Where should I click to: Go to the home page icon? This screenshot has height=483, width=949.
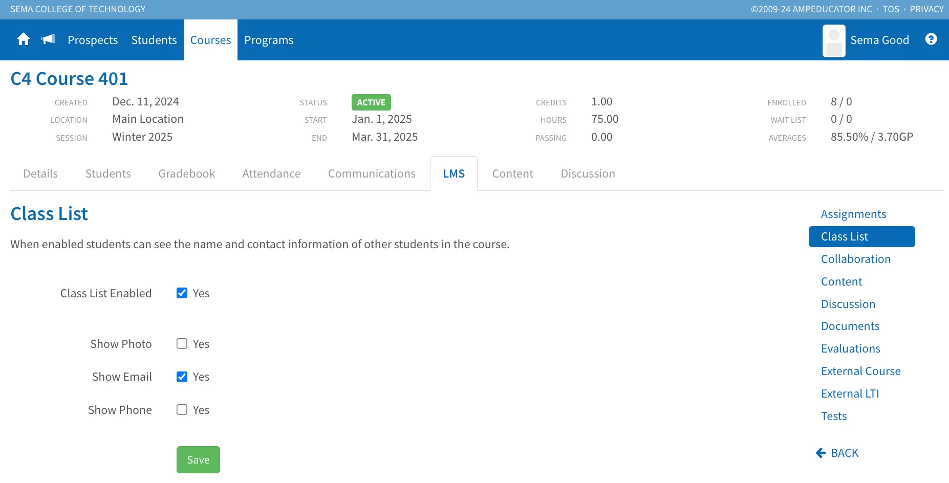[24, 39]
